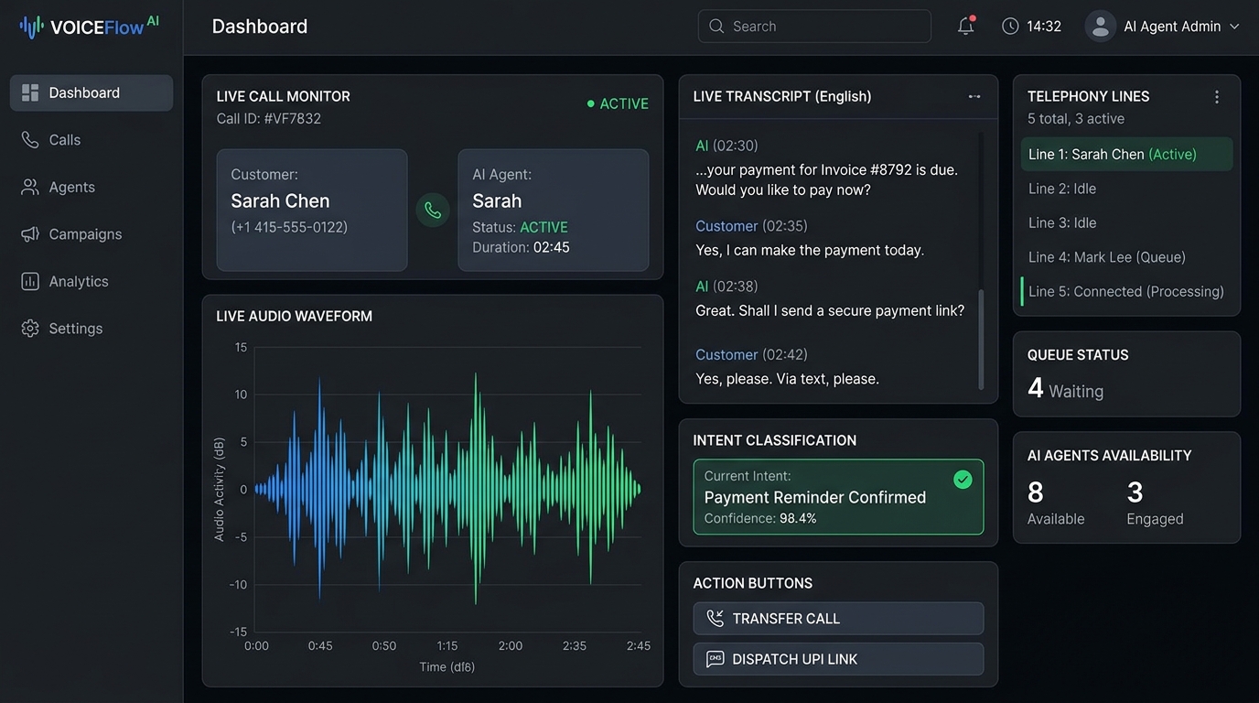Click the AI (02:30) transcript label
The height and width of the screenshot is (703, 1259).
pos(726,146)
